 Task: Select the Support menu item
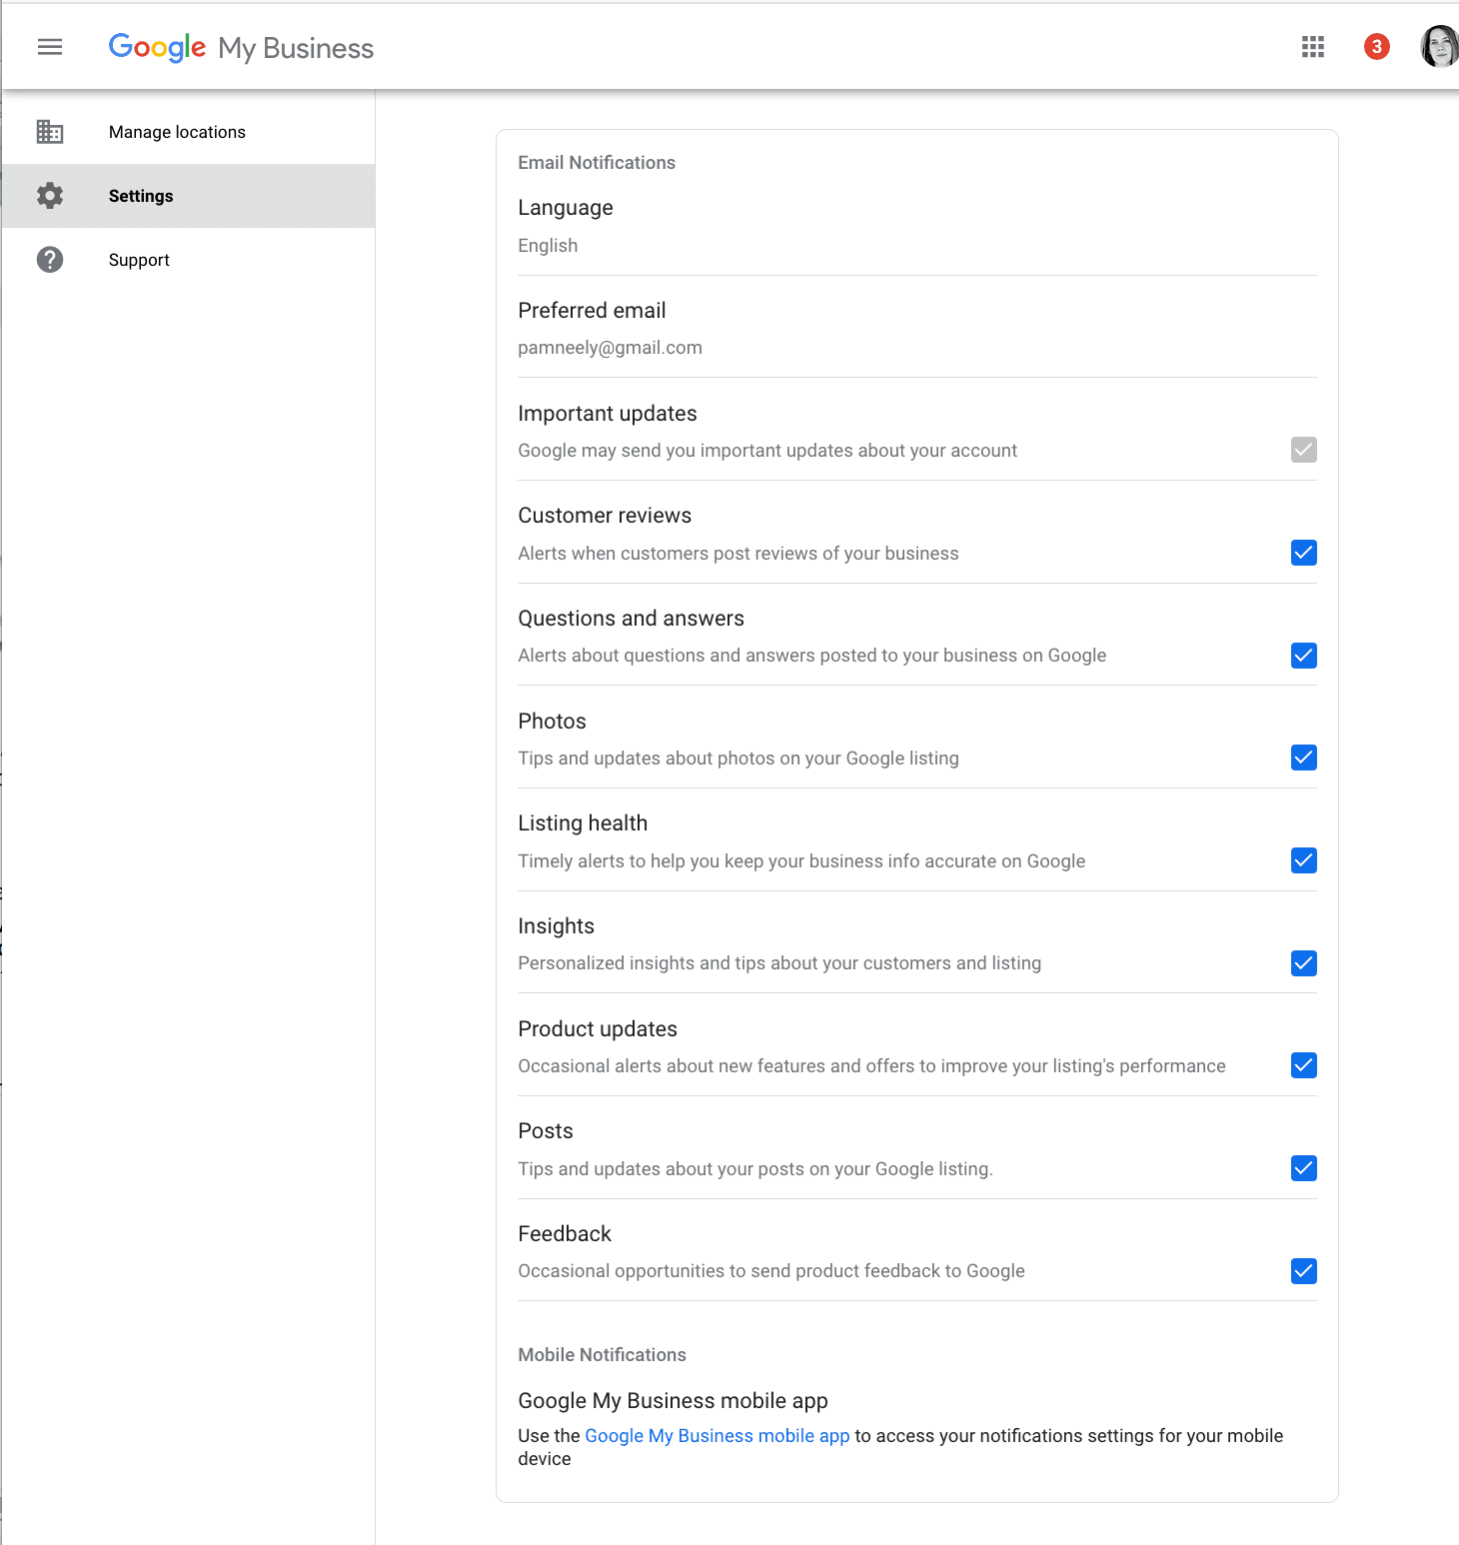(x=188, y=260)
